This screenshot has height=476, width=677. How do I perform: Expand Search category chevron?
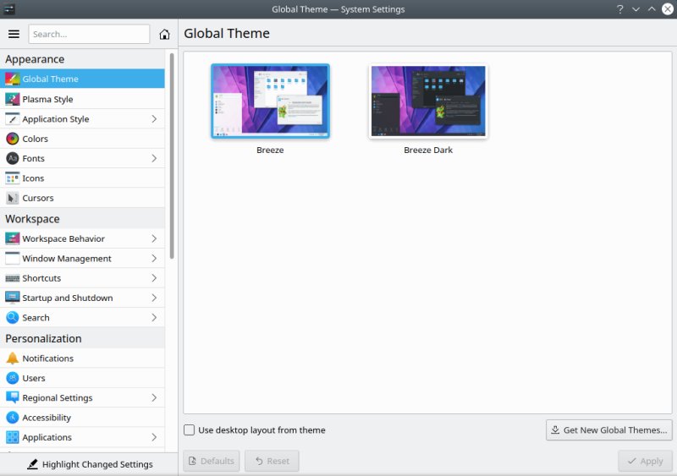tap(154, 318)
